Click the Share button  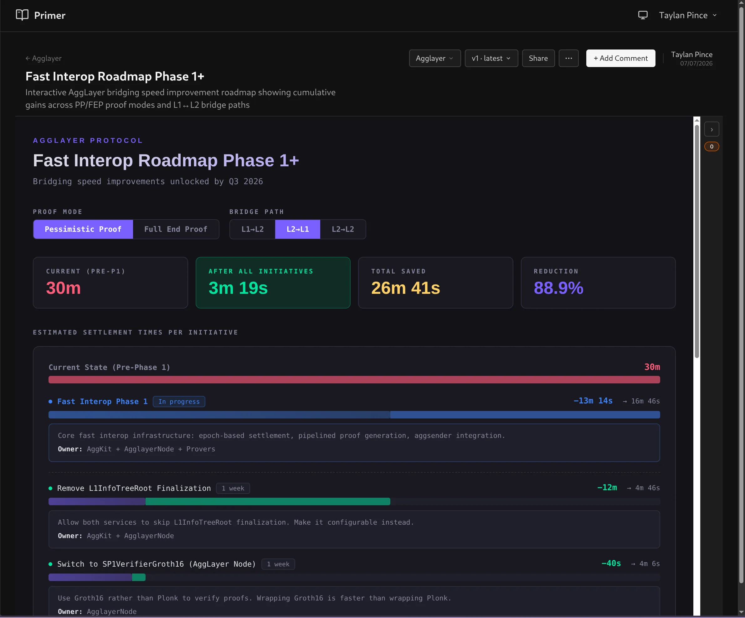(x=538, y=58)
